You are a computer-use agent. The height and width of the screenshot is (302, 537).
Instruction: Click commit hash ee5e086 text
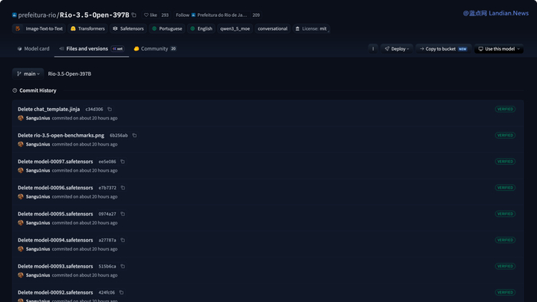point(107,162)
